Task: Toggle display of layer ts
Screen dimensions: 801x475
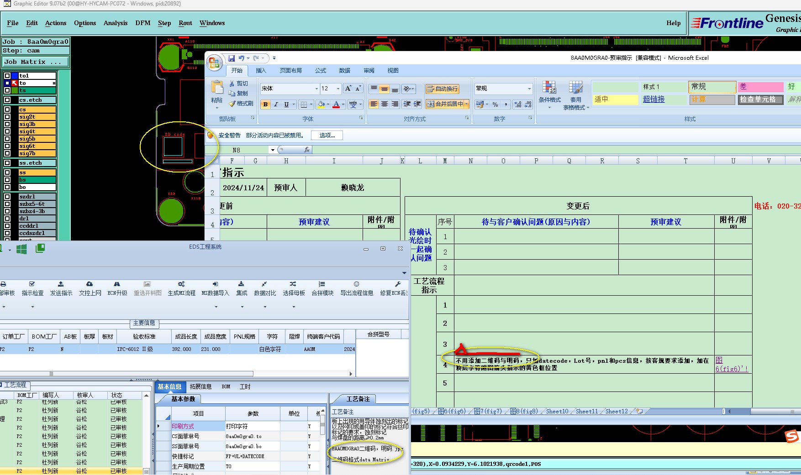Action: click(7, 90)
